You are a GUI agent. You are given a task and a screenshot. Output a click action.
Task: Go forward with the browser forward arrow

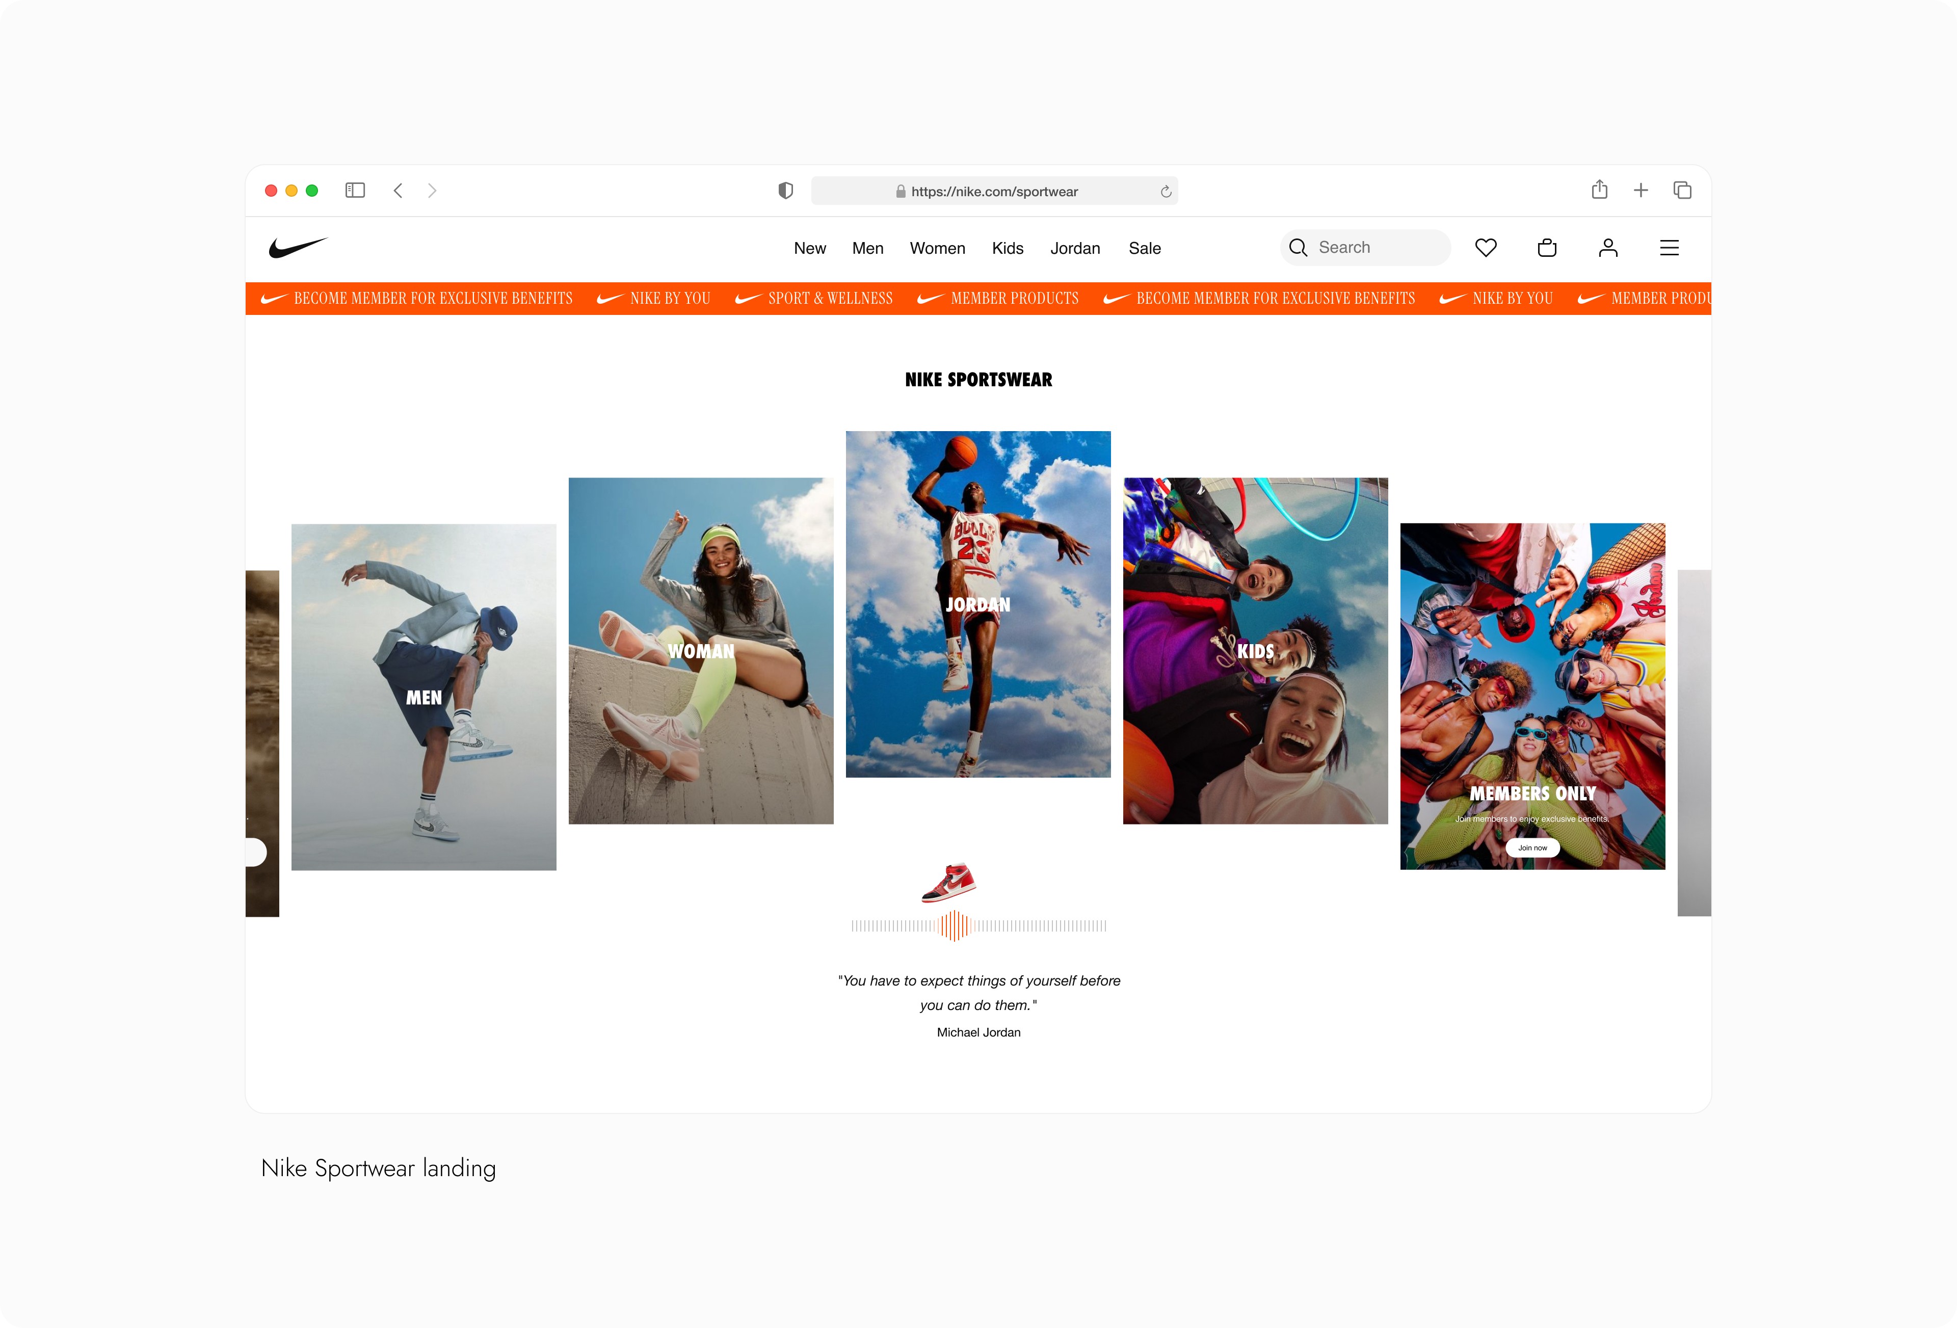point(432,190)
